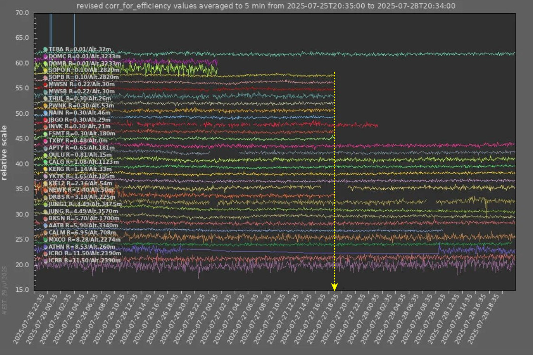Select the OULU R=0.81 legend entry

coord(80,155)
